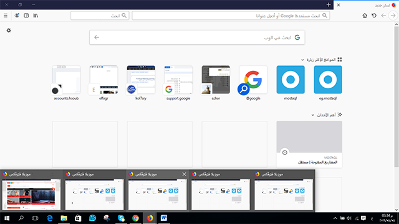The height and width of the screenshot is (224, 399).
Task: Reload the page with refresh icon
Action: coord(374,16)
